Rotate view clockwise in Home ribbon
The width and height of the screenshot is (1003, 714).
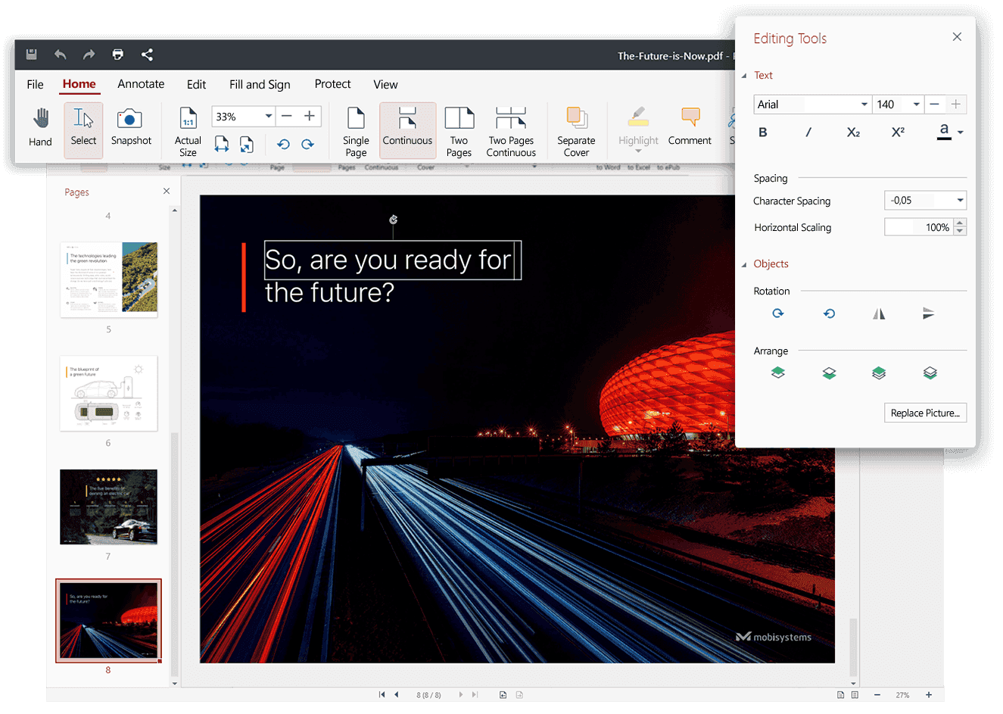point(307,144)
